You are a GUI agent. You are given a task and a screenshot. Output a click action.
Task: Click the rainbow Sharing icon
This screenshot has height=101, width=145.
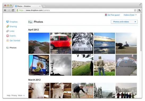[x=8, y=27]
